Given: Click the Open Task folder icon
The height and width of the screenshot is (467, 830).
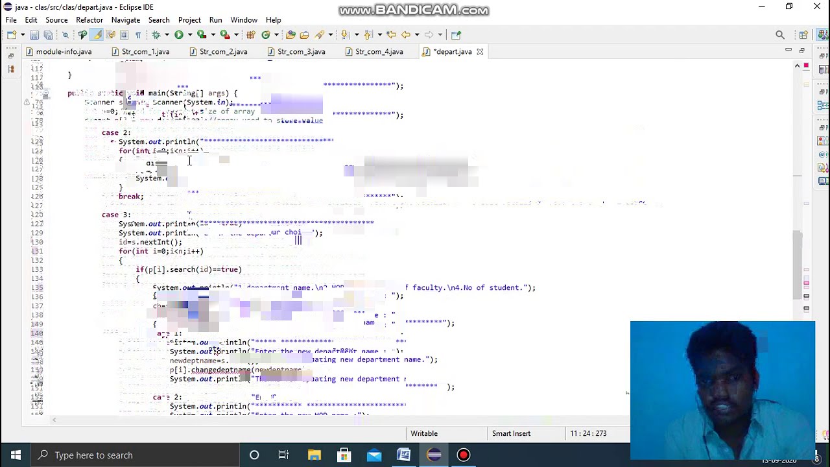Looking at the screenshot, I should [x=304, y=34].
